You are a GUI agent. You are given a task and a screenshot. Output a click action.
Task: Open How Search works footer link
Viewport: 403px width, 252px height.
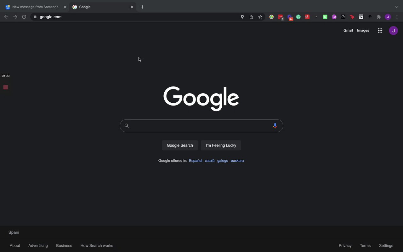pos(97,246)
